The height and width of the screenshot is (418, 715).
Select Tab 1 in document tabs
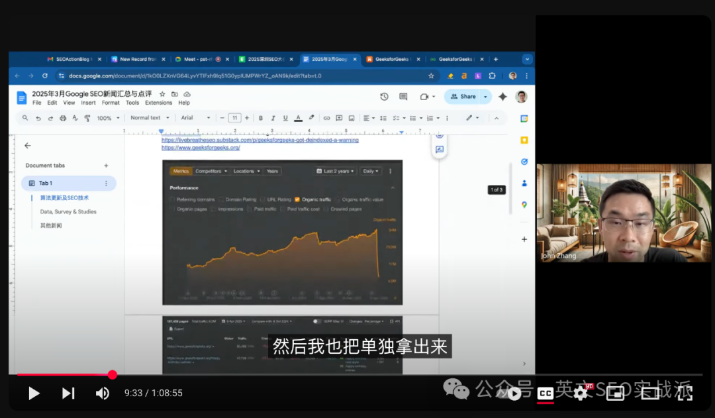coord(69,183)
